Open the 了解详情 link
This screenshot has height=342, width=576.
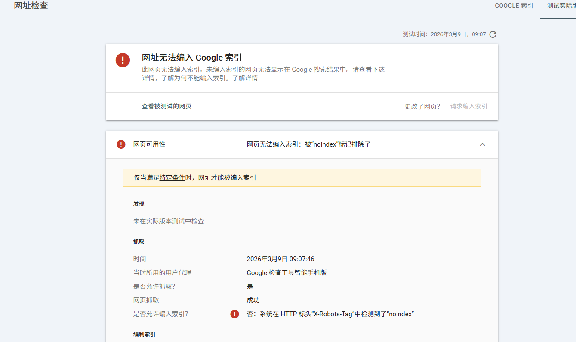pos(245,78)
